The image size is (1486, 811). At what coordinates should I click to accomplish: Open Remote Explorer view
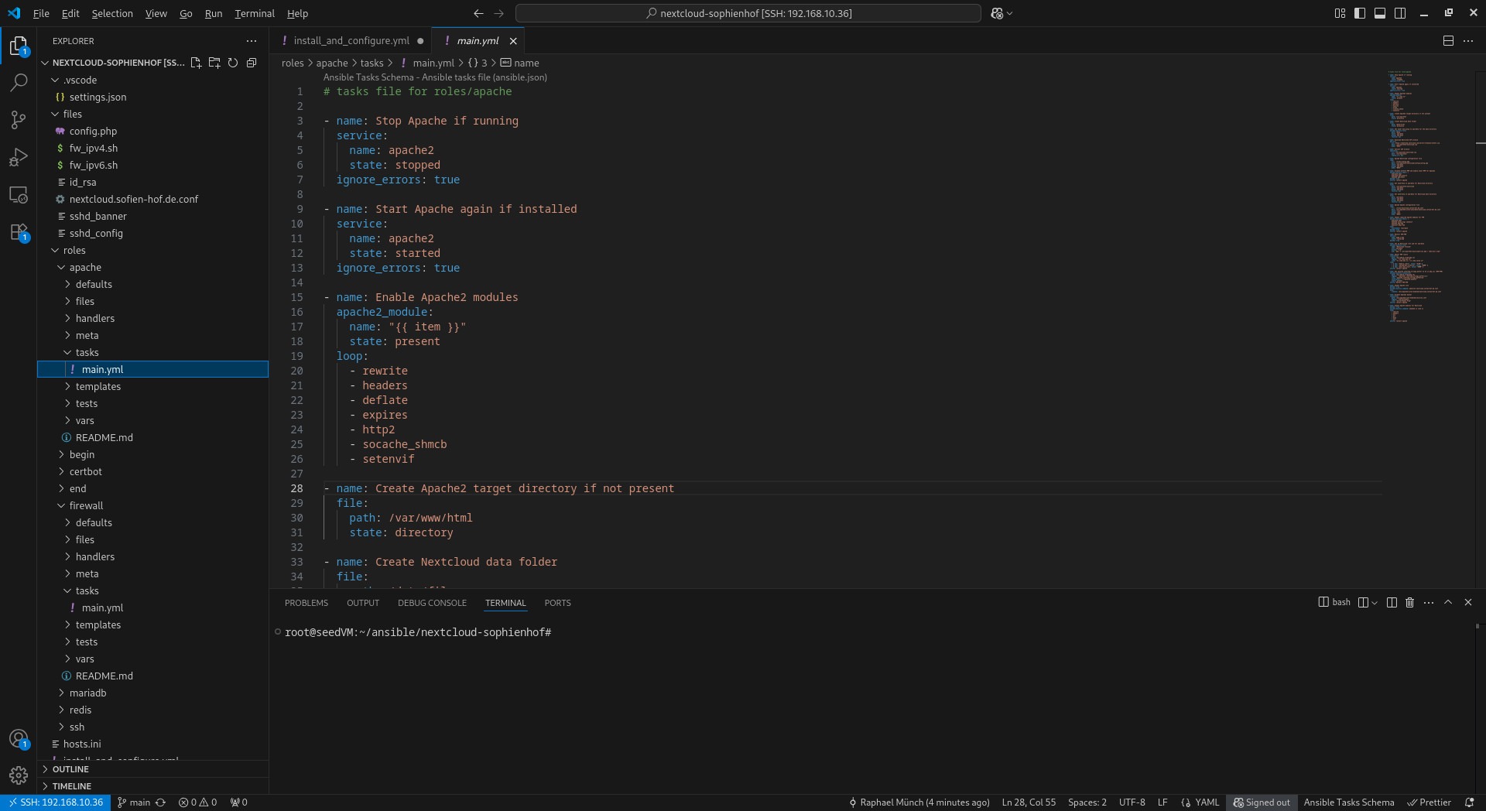(x=19, y=195)
